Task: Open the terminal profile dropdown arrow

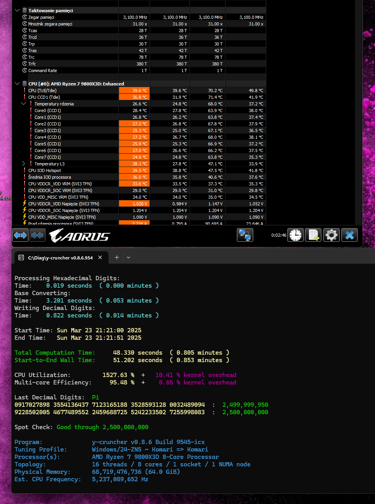Action: [128, 257]
